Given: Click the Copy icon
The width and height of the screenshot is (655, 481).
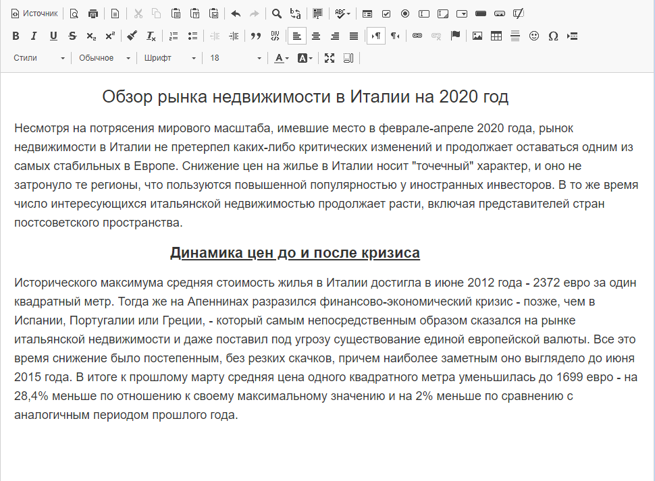Looking at the screenshot, I should tap(157, 13).
